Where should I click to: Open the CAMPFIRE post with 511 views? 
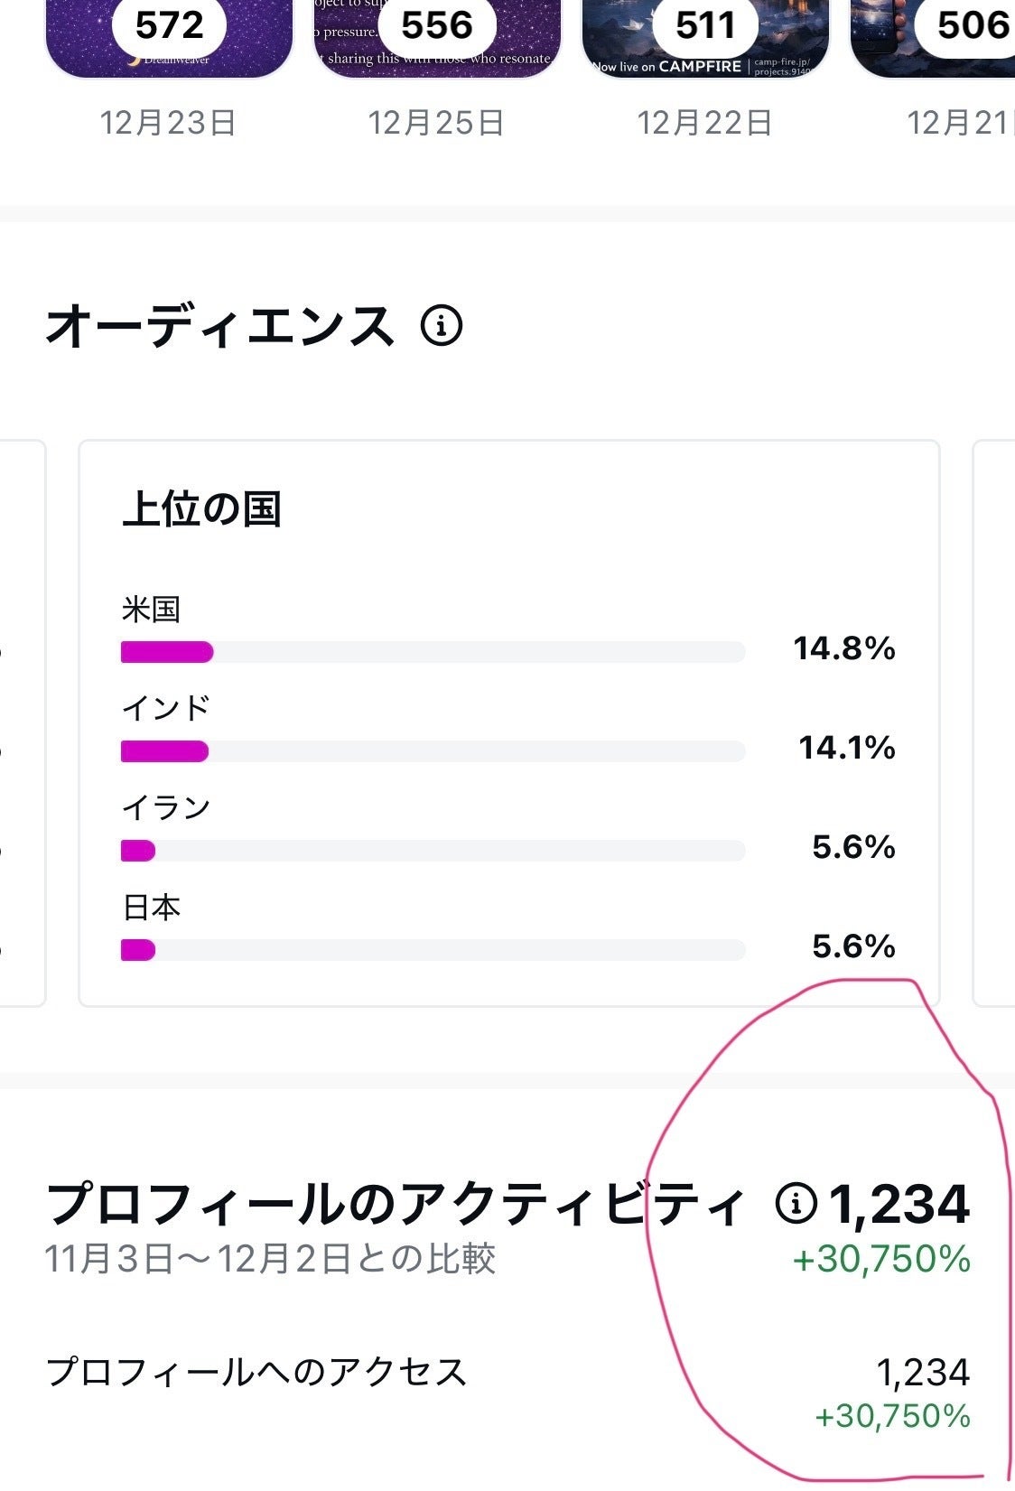coord(705,38)
